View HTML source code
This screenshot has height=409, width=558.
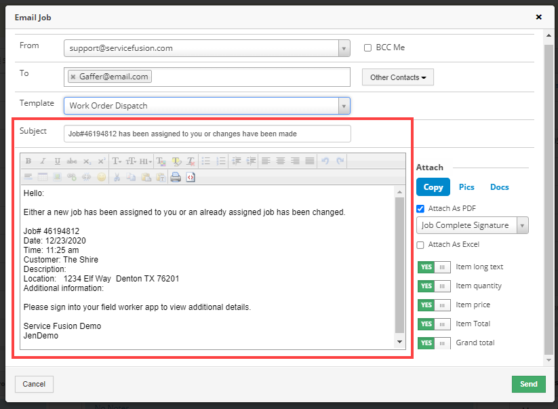tap(191, 176)
